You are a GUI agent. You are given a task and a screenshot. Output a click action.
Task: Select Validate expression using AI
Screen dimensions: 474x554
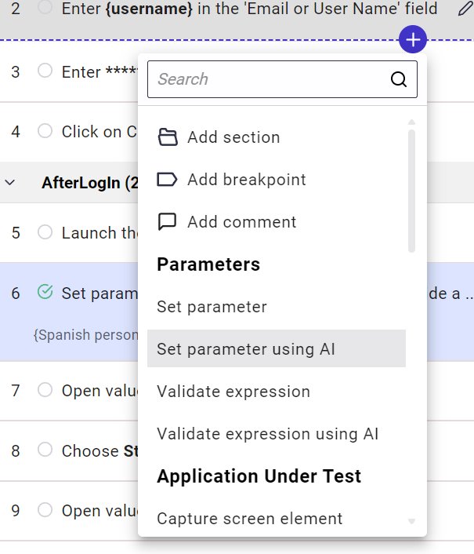(x=277, y=433)
